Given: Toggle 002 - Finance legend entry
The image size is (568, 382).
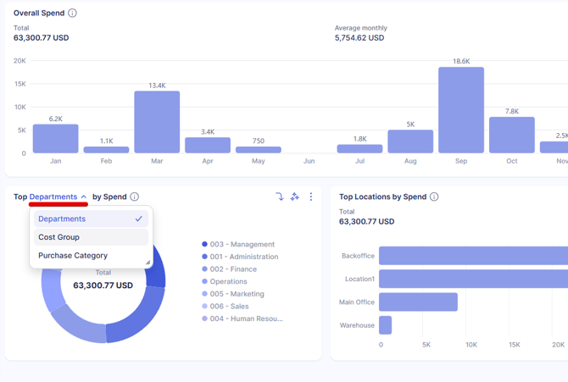Looking at the screenshot, I should click(233, 269).
